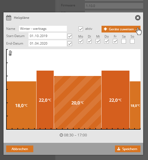Click the clock icon below chart
This screenshot has height=160, width=148.
(61, 135)
